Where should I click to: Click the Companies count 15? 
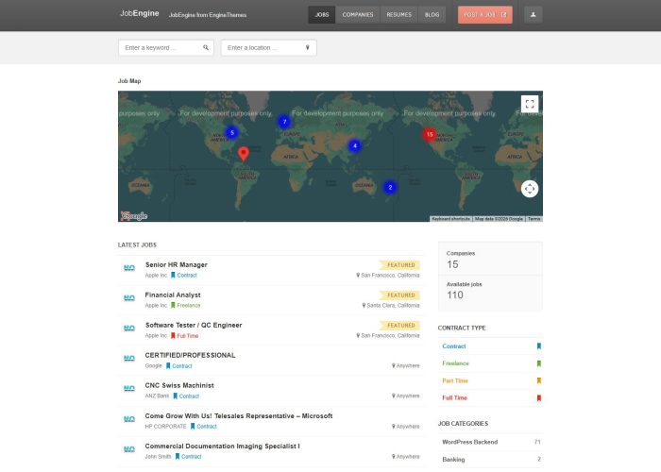pyautogui.click(x=452, y=264)
